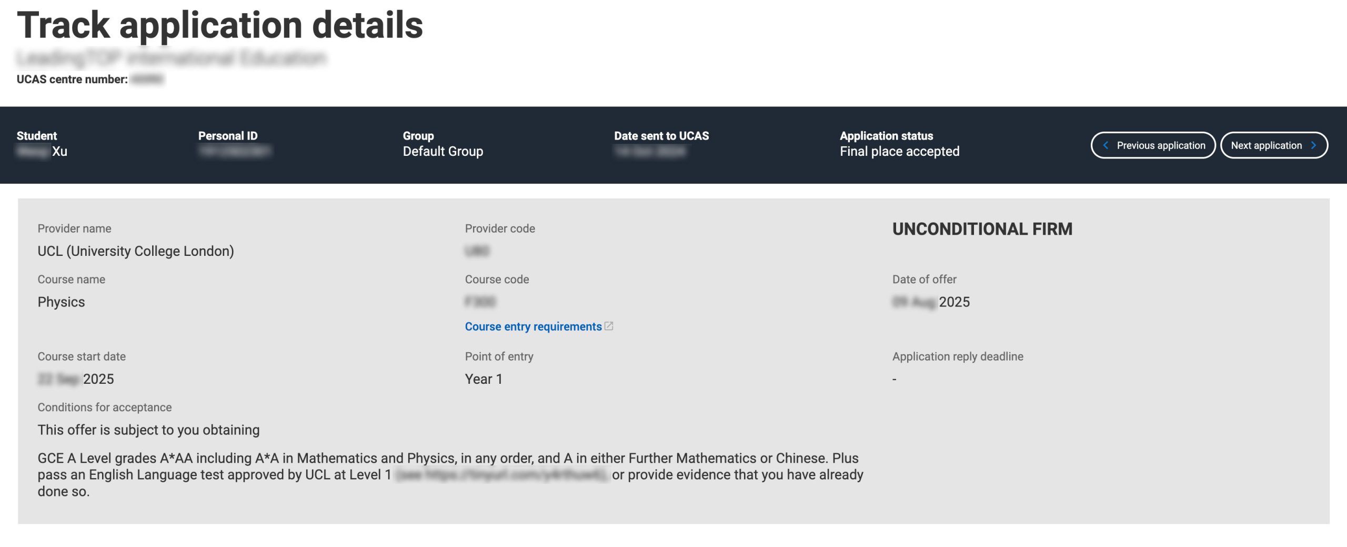Click the external link icon beside entry requirements
Viewport: 1347px width, 547px height.
[x=609, y=326]
